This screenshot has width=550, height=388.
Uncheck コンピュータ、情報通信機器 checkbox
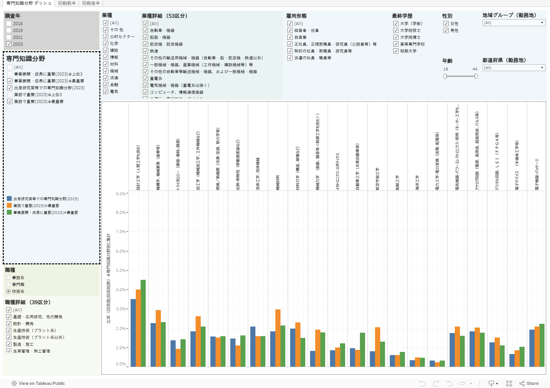tap(146, 92)
